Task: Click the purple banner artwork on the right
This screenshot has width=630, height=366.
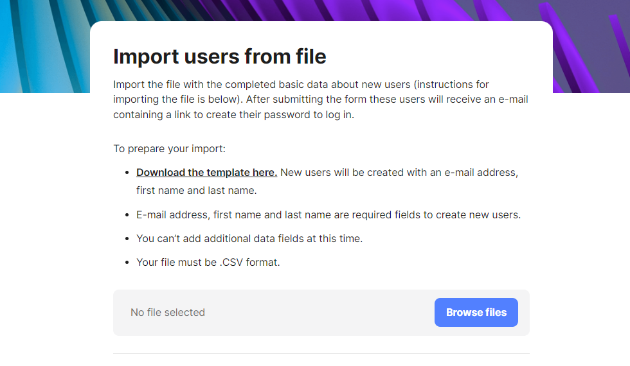Action: [x=591, y=45]
